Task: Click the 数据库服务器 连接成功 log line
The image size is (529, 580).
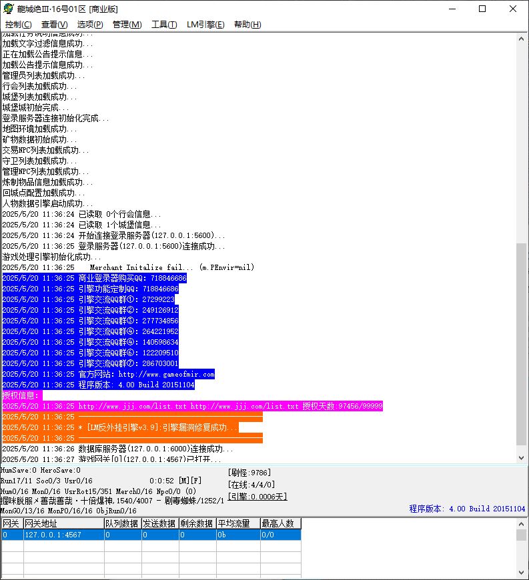Action: click(117, 449)
